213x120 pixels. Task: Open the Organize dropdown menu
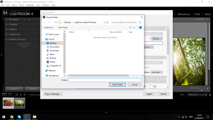click(x=49, y=28)
